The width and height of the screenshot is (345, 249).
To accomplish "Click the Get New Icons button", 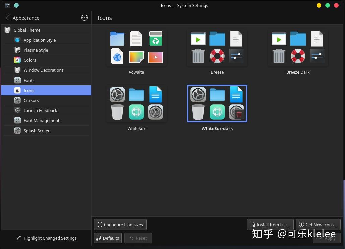I will click(x=318, y=225).
